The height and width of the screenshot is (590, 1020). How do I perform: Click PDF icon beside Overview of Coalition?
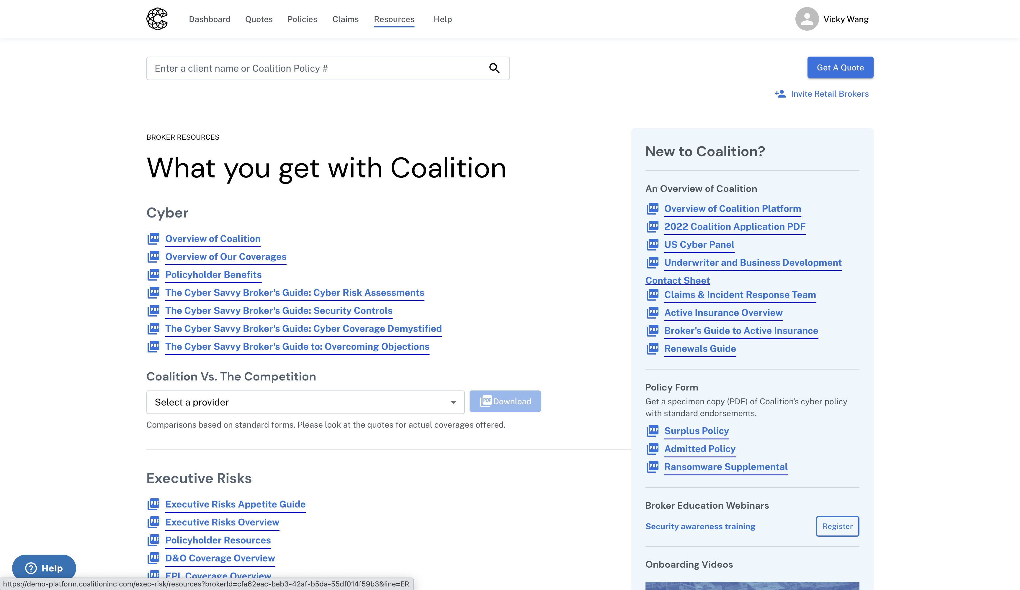coord(153,238)
